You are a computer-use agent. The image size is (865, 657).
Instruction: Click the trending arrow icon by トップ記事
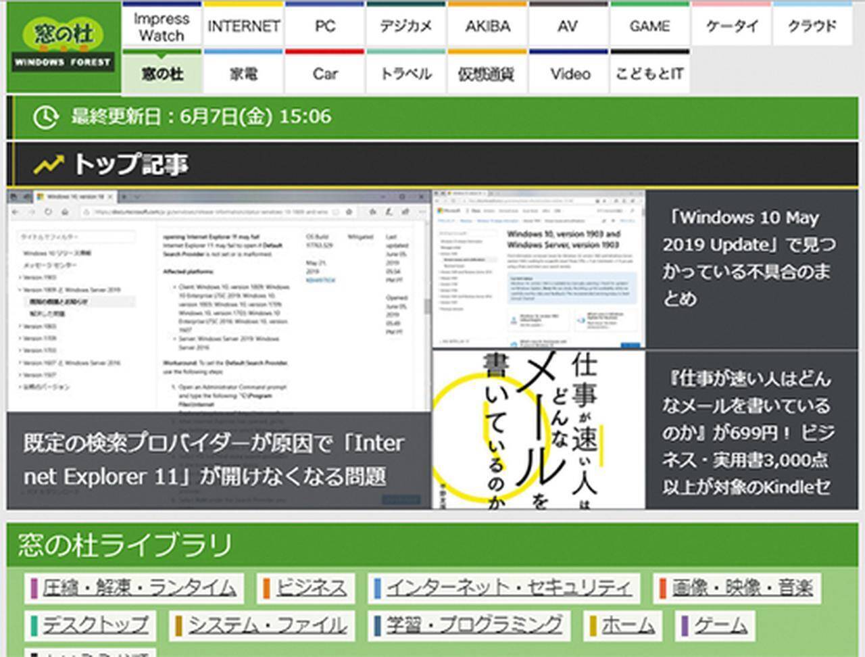pyautogui.click(x=49, y=164)
